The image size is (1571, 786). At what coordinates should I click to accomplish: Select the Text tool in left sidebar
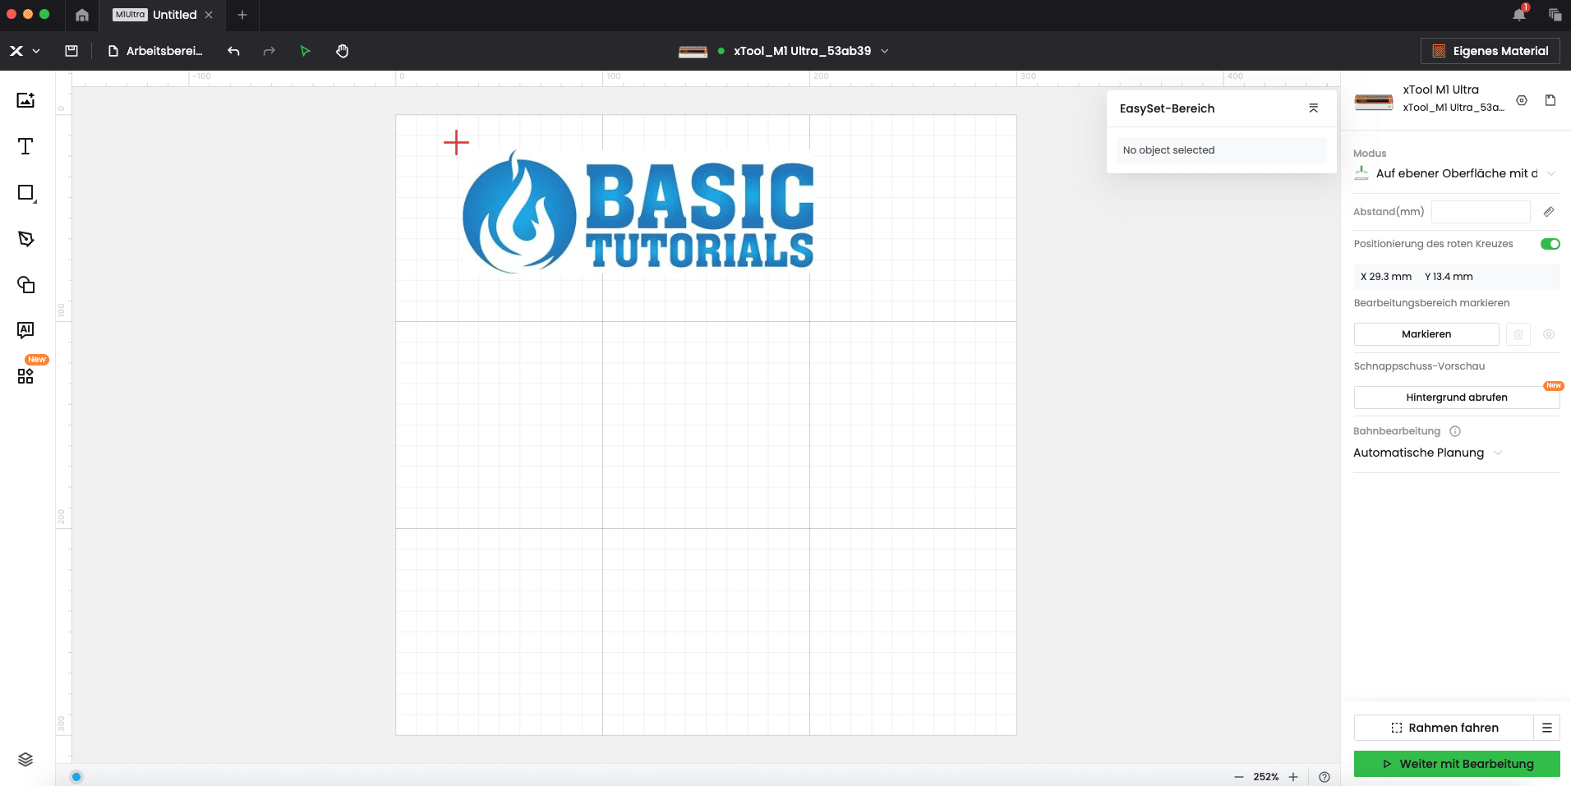pyautogui.click(x=25, y=146)
